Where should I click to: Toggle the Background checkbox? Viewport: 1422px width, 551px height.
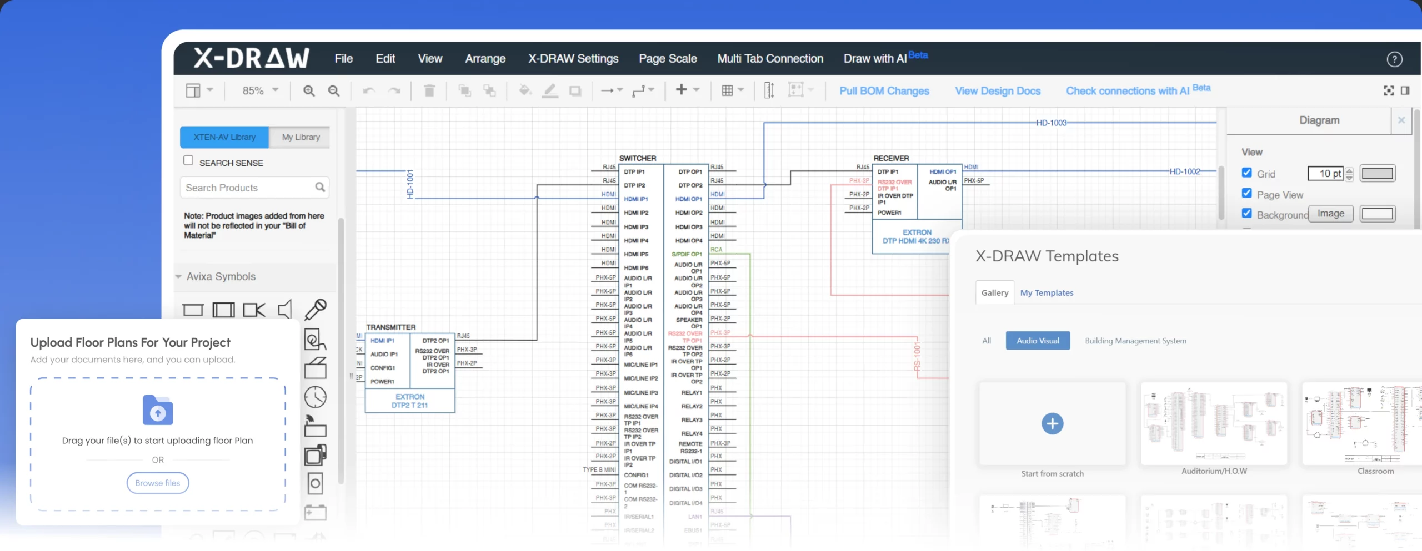click(x=1247, y=213)
